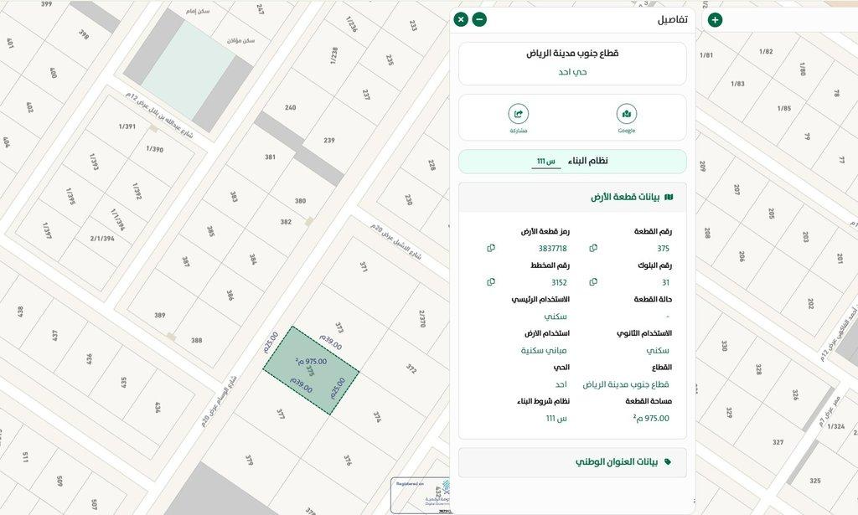Click the building system code س 111 link
The image size is (858, 515).
click(545, 162)
